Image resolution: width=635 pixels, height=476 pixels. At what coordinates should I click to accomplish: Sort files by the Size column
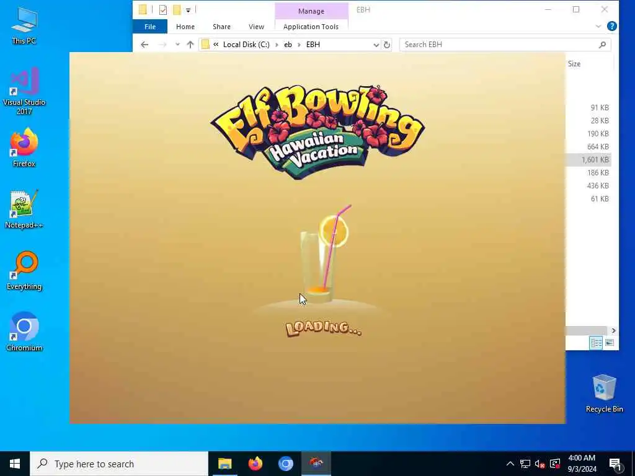click(x=574, y=64)
